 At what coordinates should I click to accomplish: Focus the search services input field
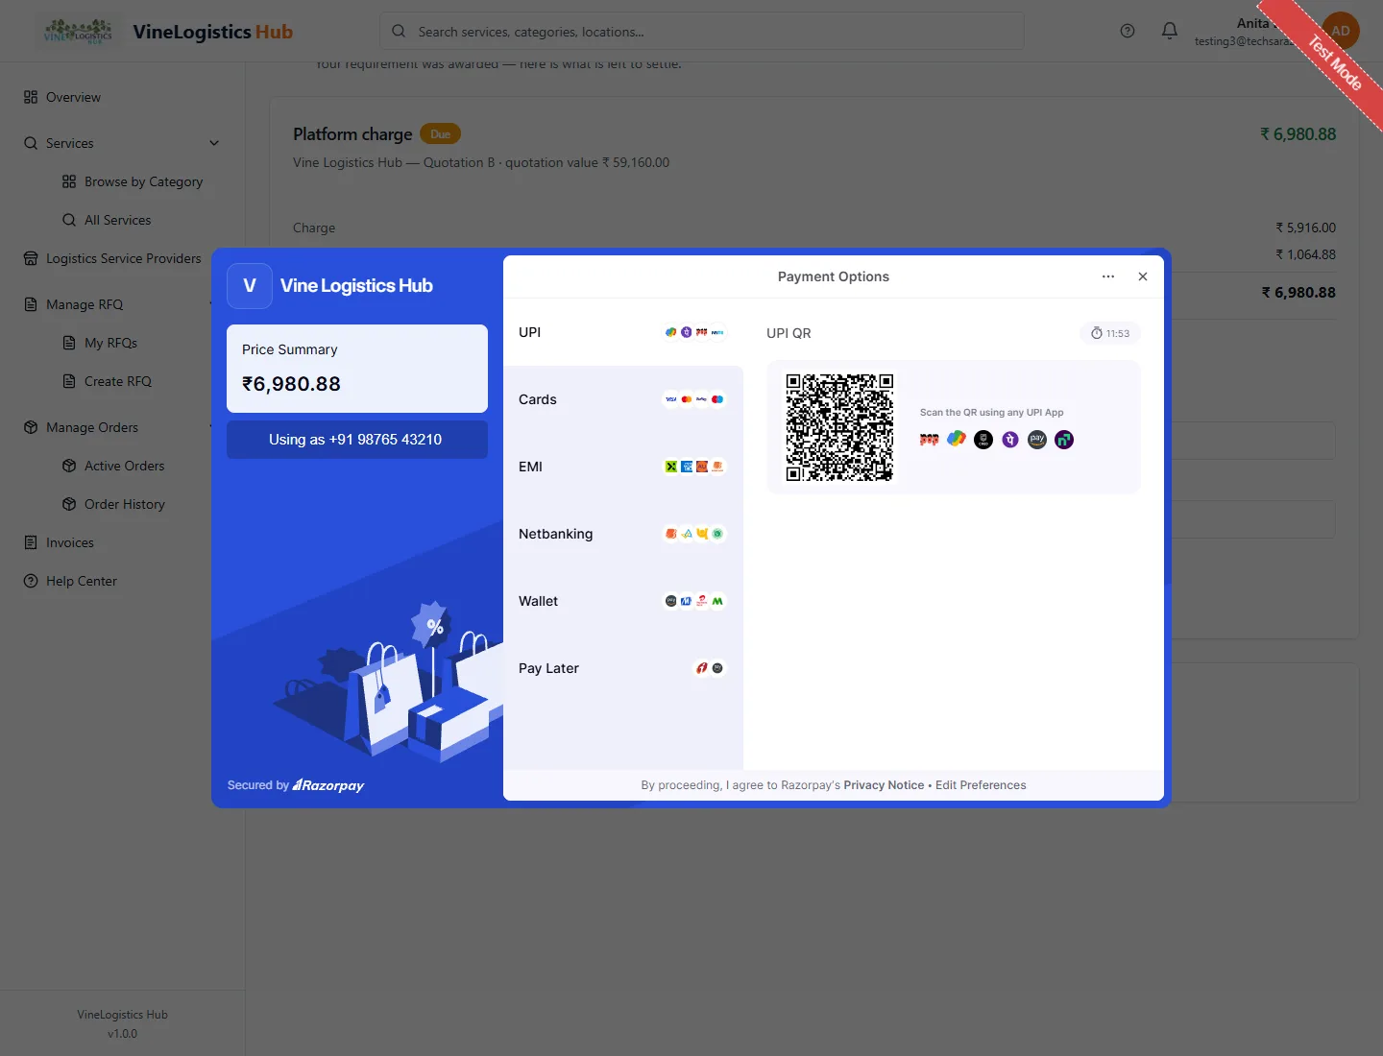pos(702,32)
